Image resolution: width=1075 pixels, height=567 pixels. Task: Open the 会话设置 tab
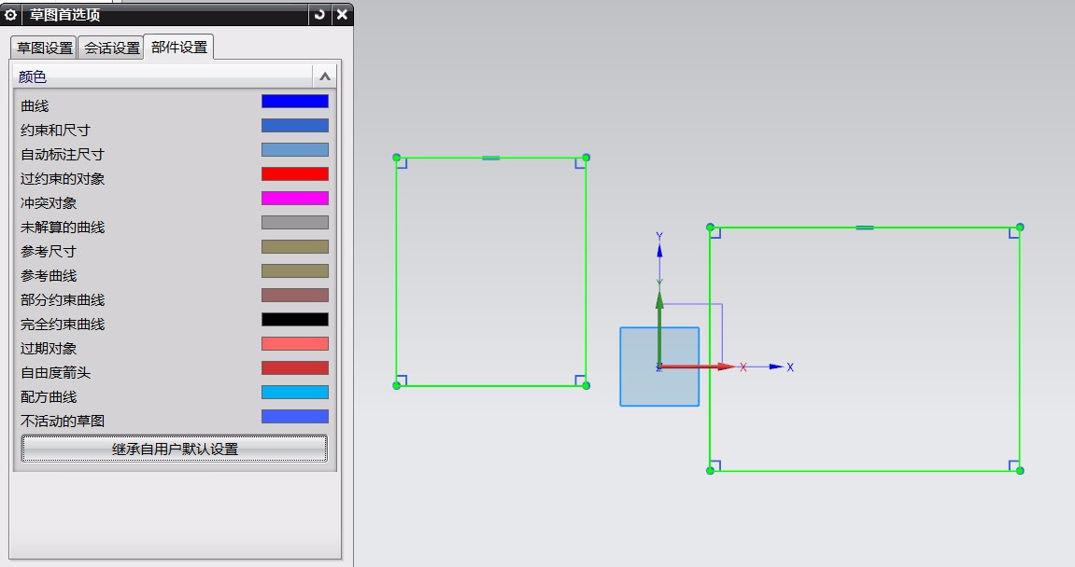[x=111, y=48]
